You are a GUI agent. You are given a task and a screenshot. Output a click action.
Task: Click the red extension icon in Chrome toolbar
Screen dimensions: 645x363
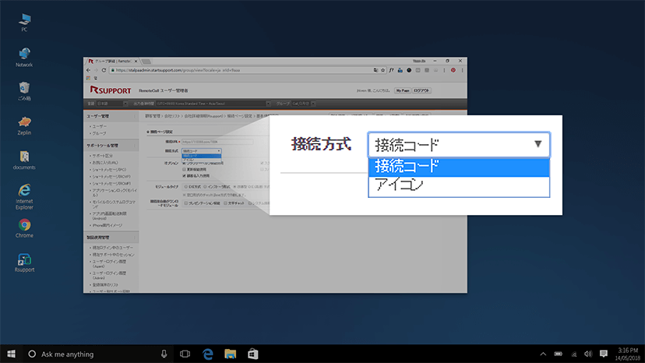point(453,70)
